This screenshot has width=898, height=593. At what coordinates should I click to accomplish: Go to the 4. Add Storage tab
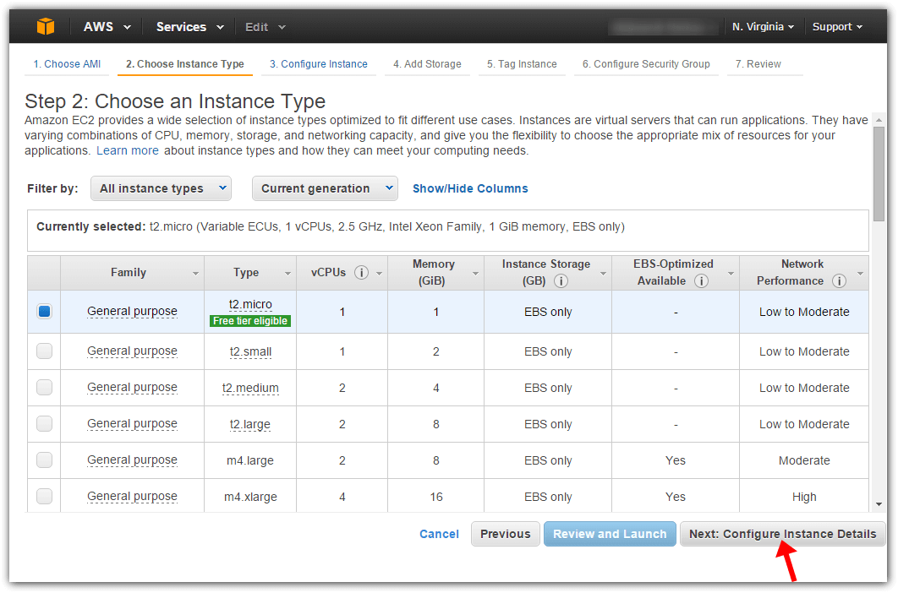tap(427, 64)
